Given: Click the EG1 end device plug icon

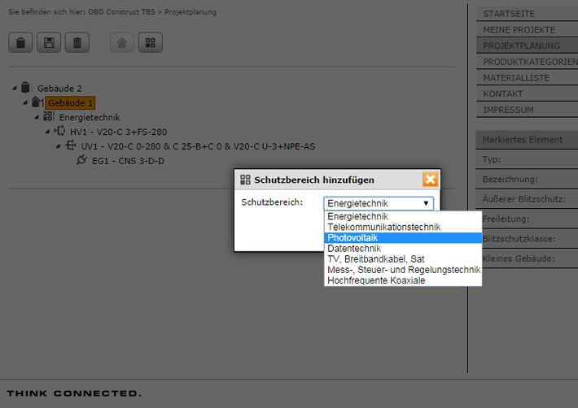Looking at the screenshot, I should [x=81, y=160].
